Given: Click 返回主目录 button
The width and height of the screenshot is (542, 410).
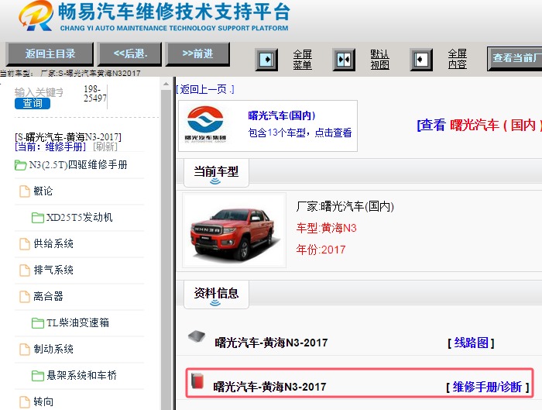Looking at the screenshot, I should [x=50, y=54].
